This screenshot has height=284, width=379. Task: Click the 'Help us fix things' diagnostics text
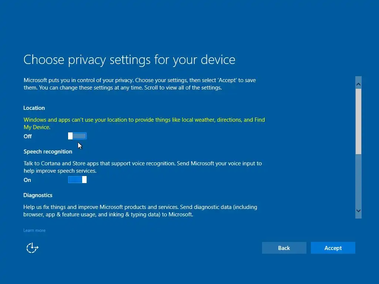coord(140,207)
